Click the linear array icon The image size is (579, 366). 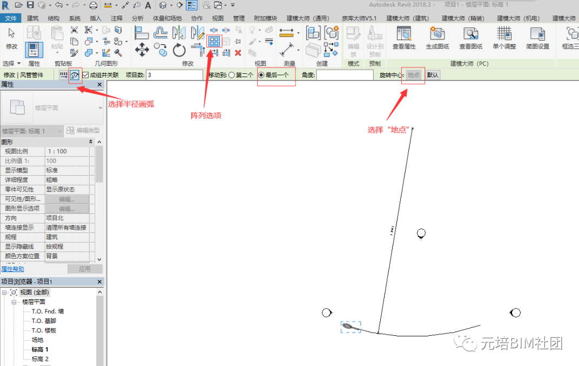pos(64,75)
